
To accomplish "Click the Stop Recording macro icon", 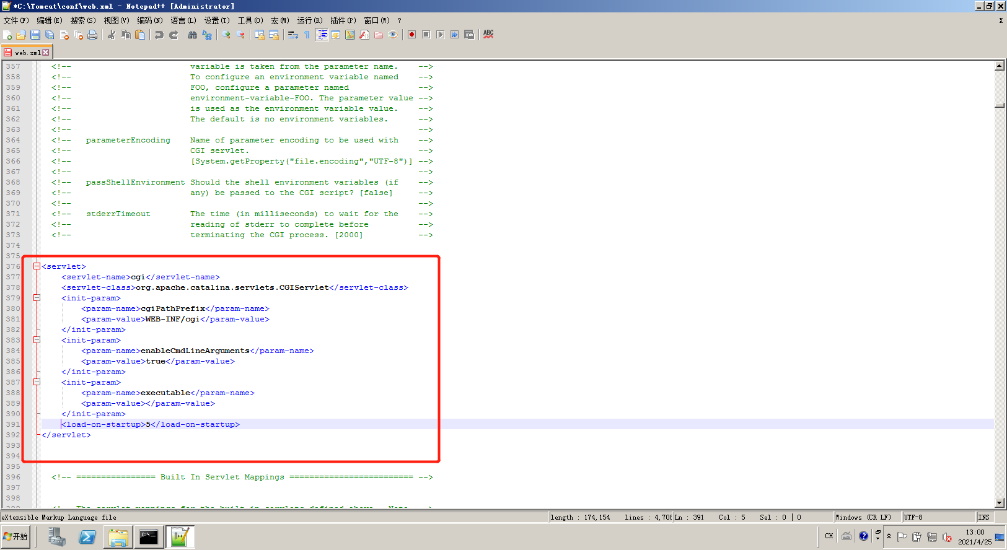I will point(426,35).
